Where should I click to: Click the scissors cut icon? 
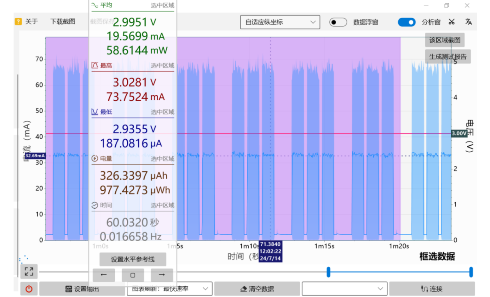point(452,22)
